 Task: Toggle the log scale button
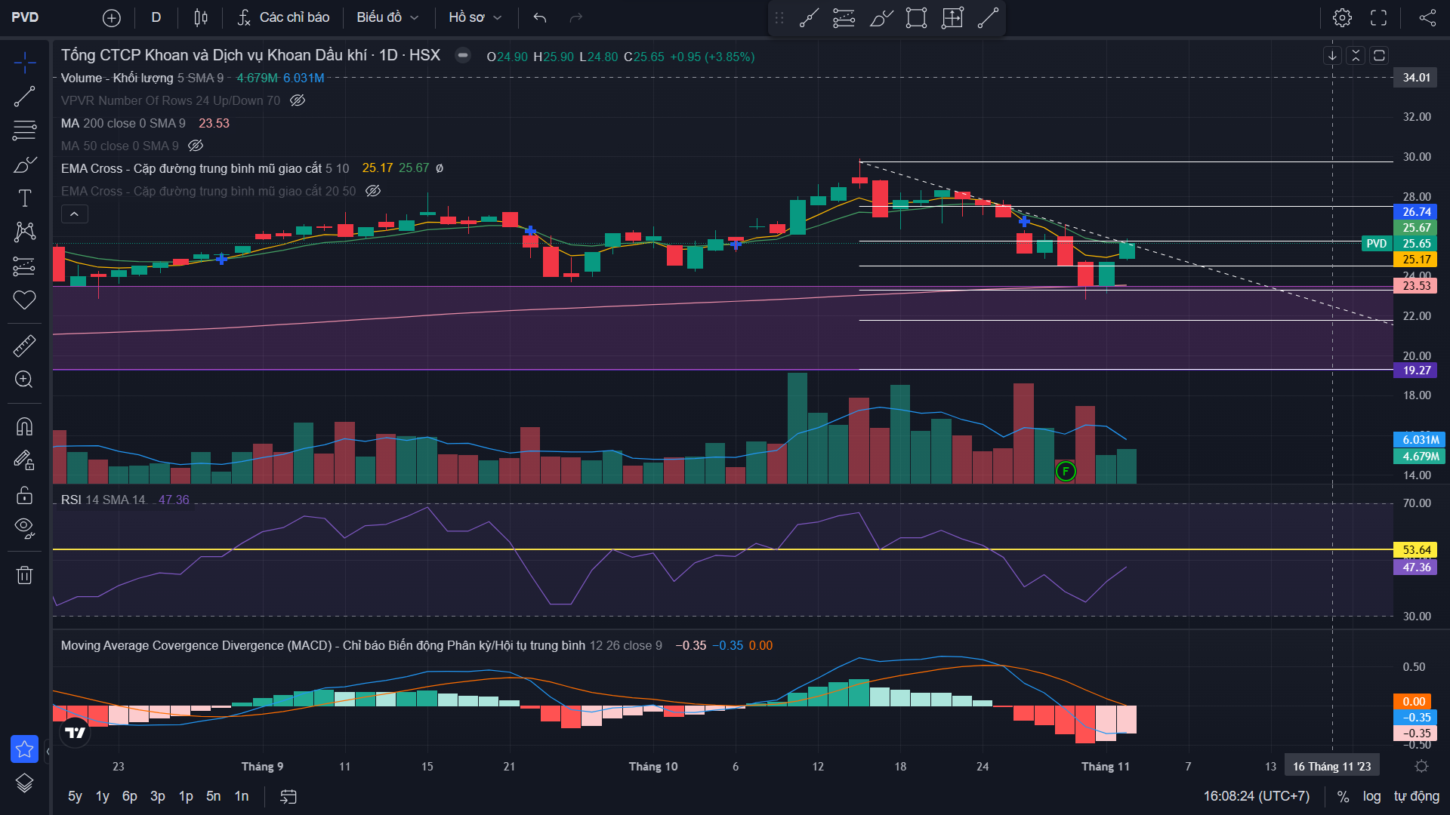(1371, 796)
